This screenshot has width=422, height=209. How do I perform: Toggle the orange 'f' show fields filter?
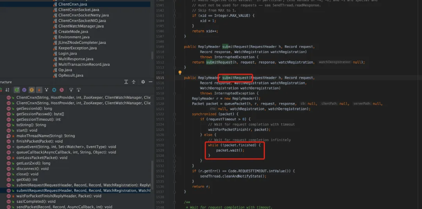click(32, 90)
